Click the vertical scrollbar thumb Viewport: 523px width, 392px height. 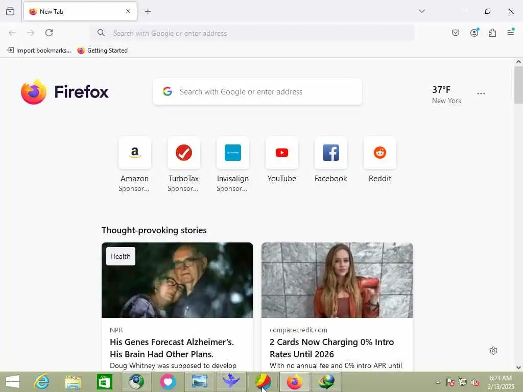click(518, 85)
